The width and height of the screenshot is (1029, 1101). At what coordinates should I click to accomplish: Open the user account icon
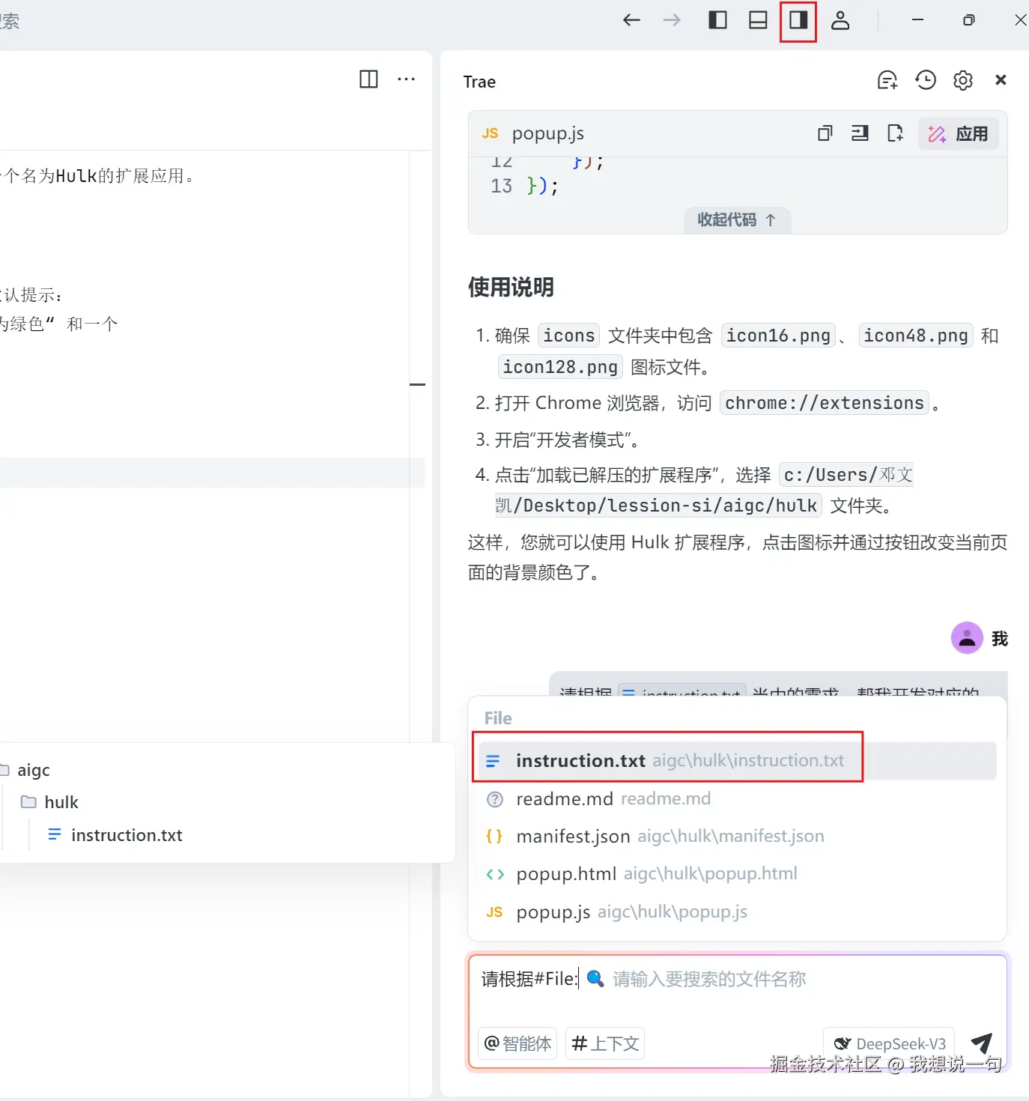[x=840, y=20]
